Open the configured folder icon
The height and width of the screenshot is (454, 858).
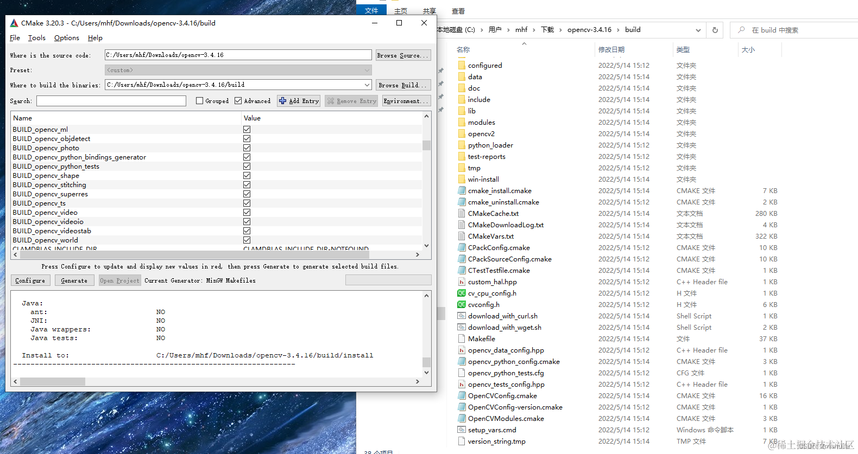[x=462, y=65]
